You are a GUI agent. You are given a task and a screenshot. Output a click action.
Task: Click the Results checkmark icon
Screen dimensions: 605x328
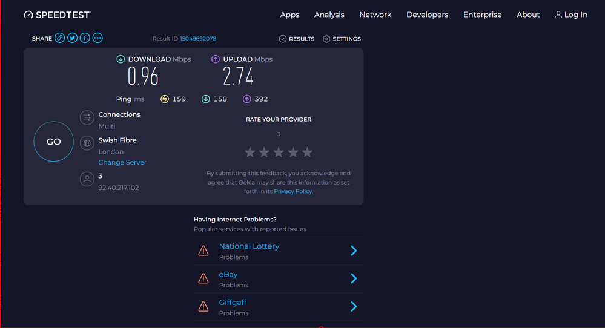(283, 39)
